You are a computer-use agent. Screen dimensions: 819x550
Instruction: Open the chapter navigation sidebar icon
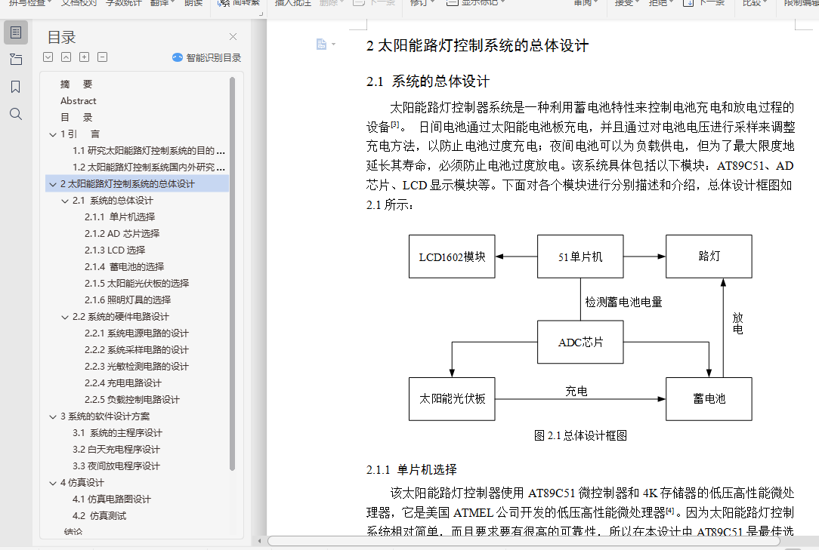16,60
